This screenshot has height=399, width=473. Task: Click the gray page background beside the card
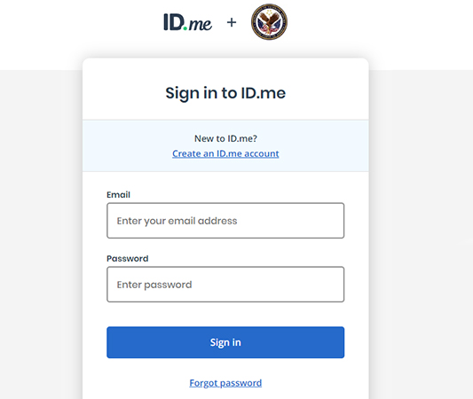421,211
